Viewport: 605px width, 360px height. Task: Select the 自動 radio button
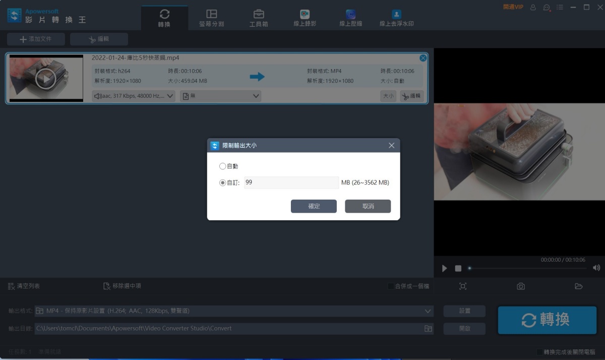point(223,166)
